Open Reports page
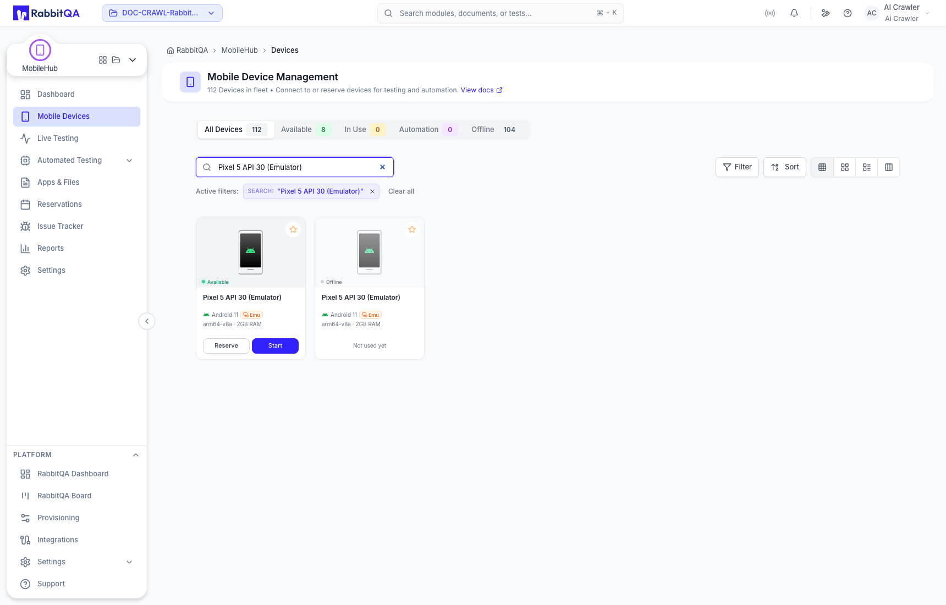 (x=76, y=248)
